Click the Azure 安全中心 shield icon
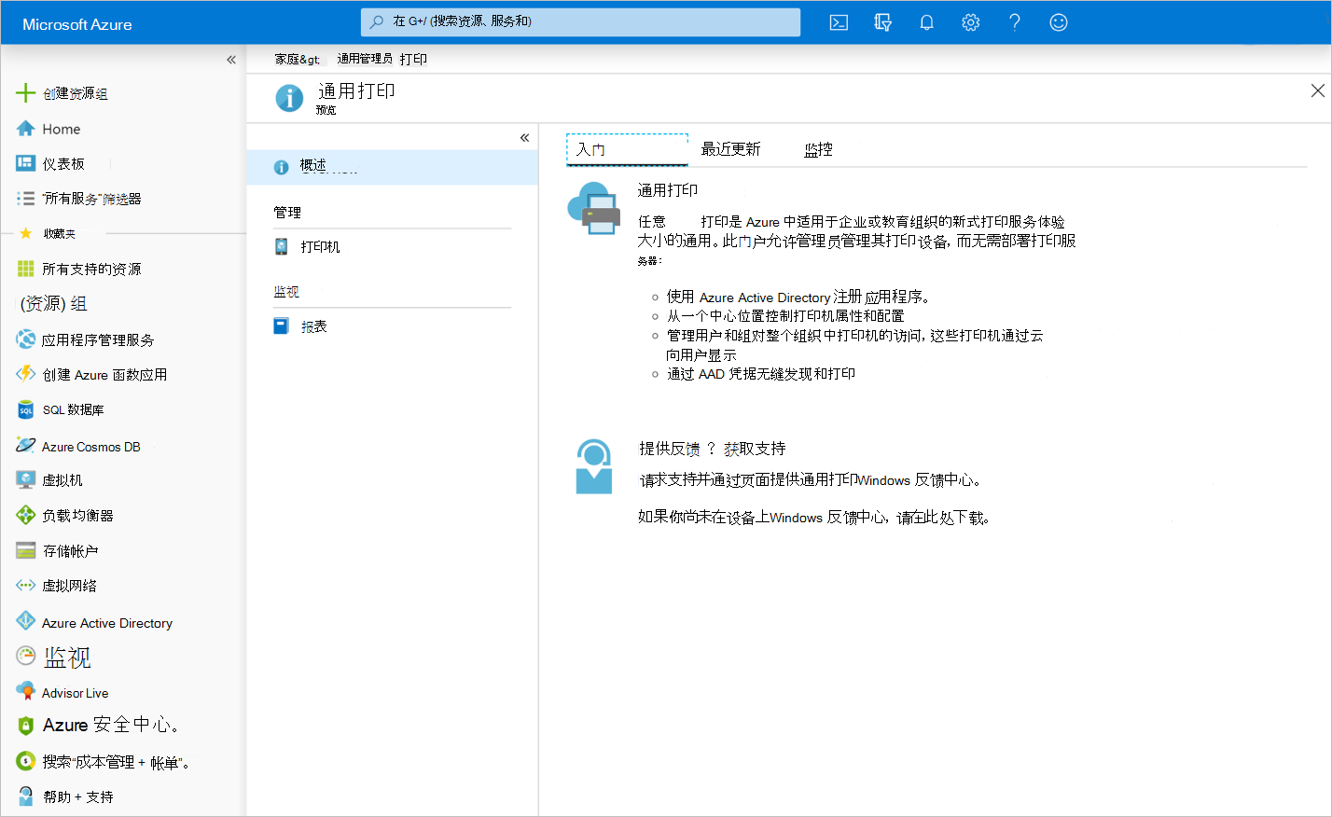 (26, 726)
